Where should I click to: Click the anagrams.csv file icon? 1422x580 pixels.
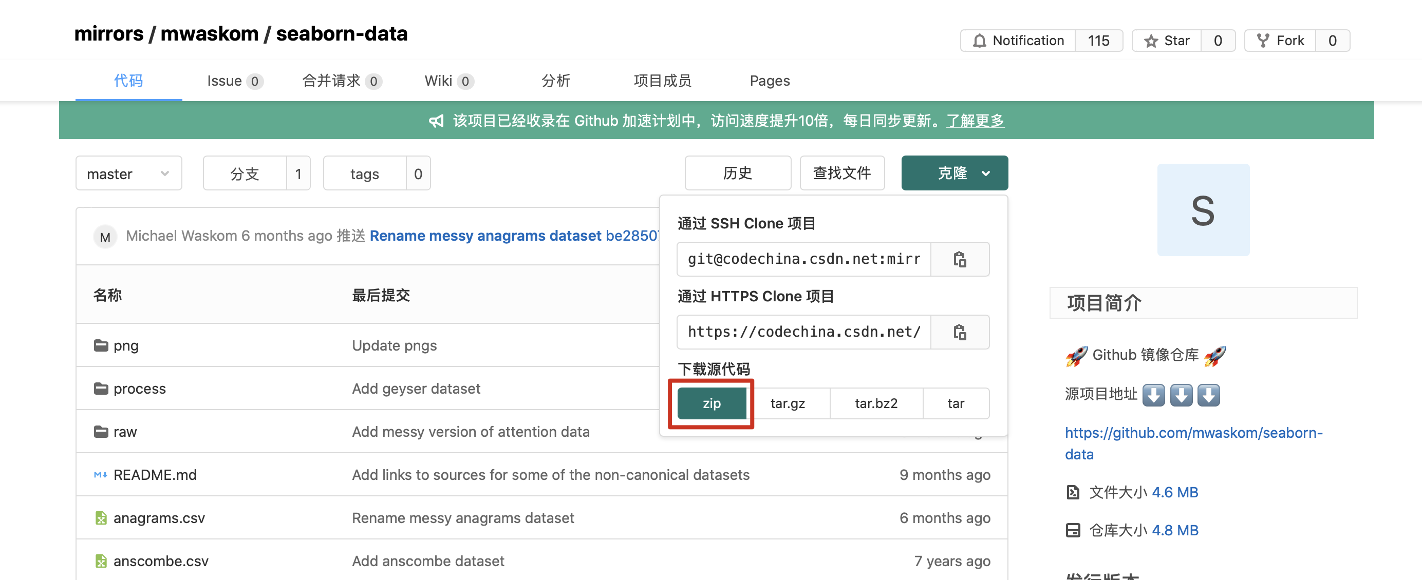click(101, 518)
